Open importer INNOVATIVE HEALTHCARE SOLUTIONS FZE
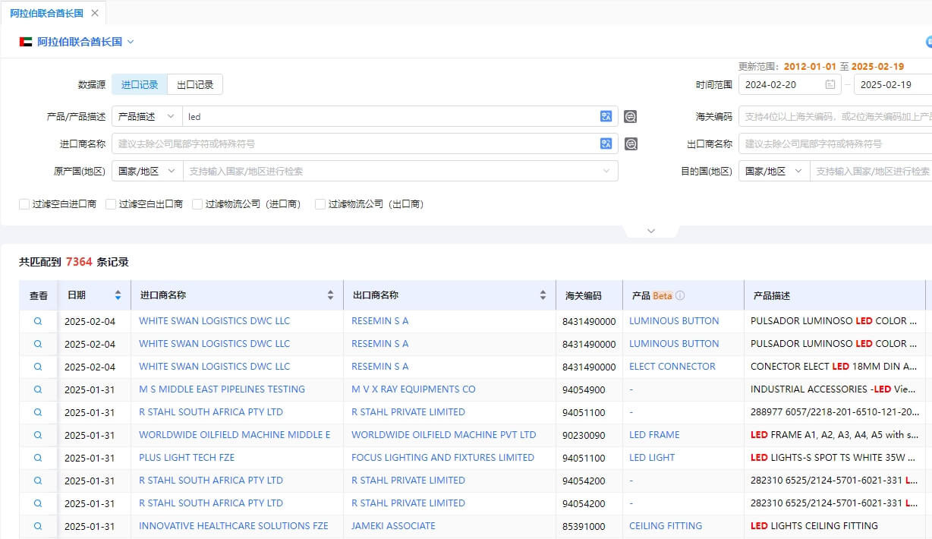 [234, 526]
